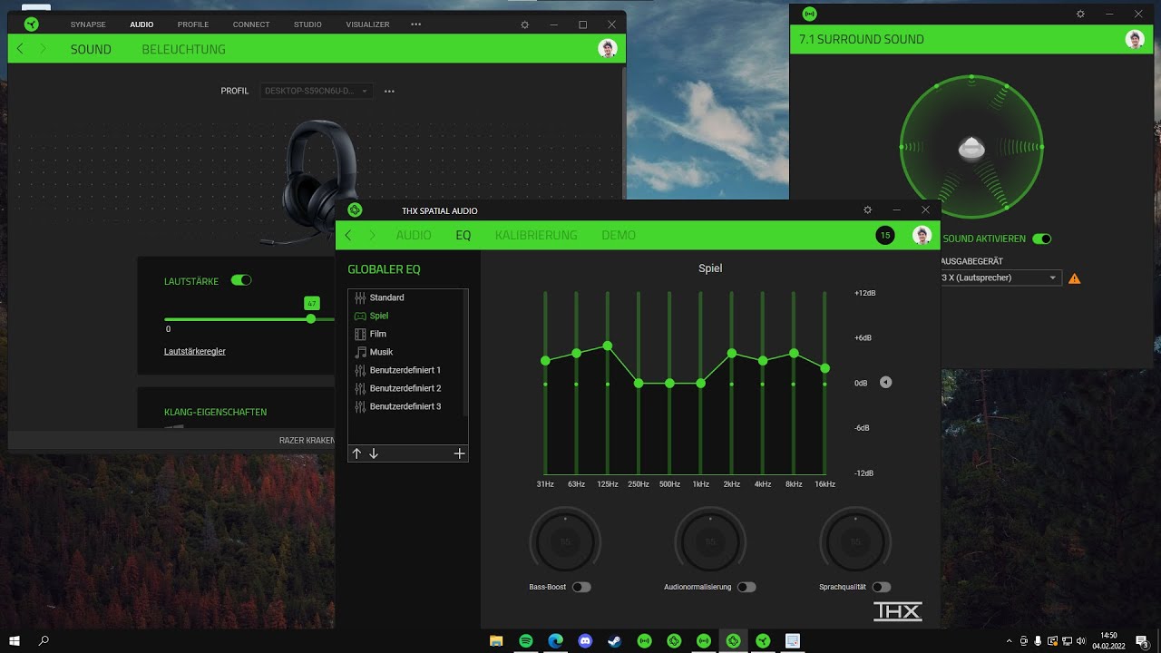Open system tray speaker volume icon
1161x653 pixels.
coord(1080,641)
